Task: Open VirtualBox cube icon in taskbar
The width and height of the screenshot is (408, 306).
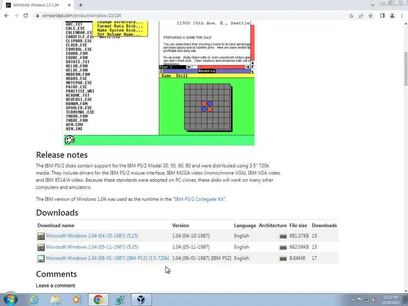Action: coord(141,300)
